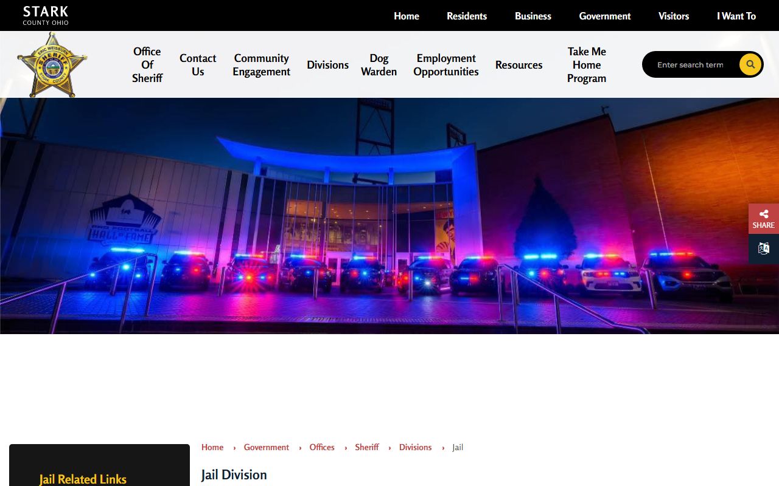
Task: Expand the Resources navigation item
Action: point(519,65)
